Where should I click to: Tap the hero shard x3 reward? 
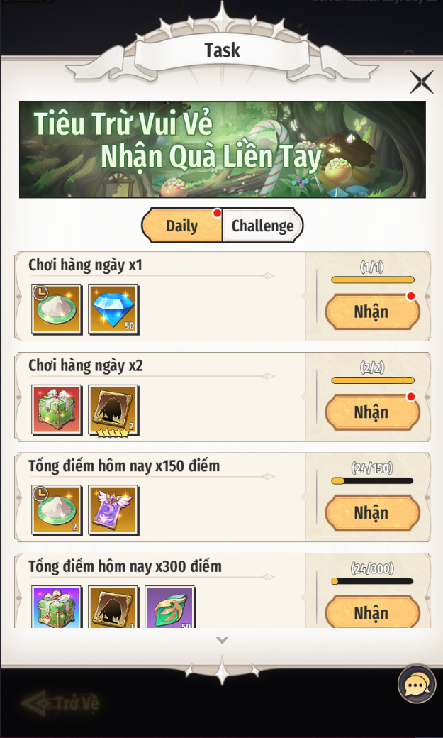[x=113, y=607]
